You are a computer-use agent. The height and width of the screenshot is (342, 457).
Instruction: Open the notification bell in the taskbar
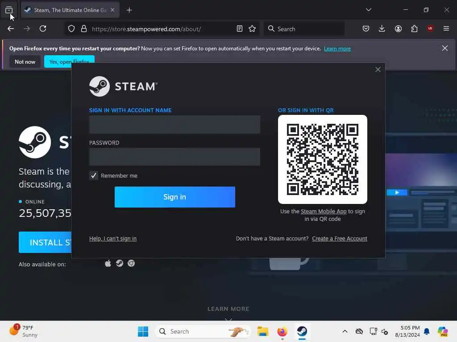[427, 331]
